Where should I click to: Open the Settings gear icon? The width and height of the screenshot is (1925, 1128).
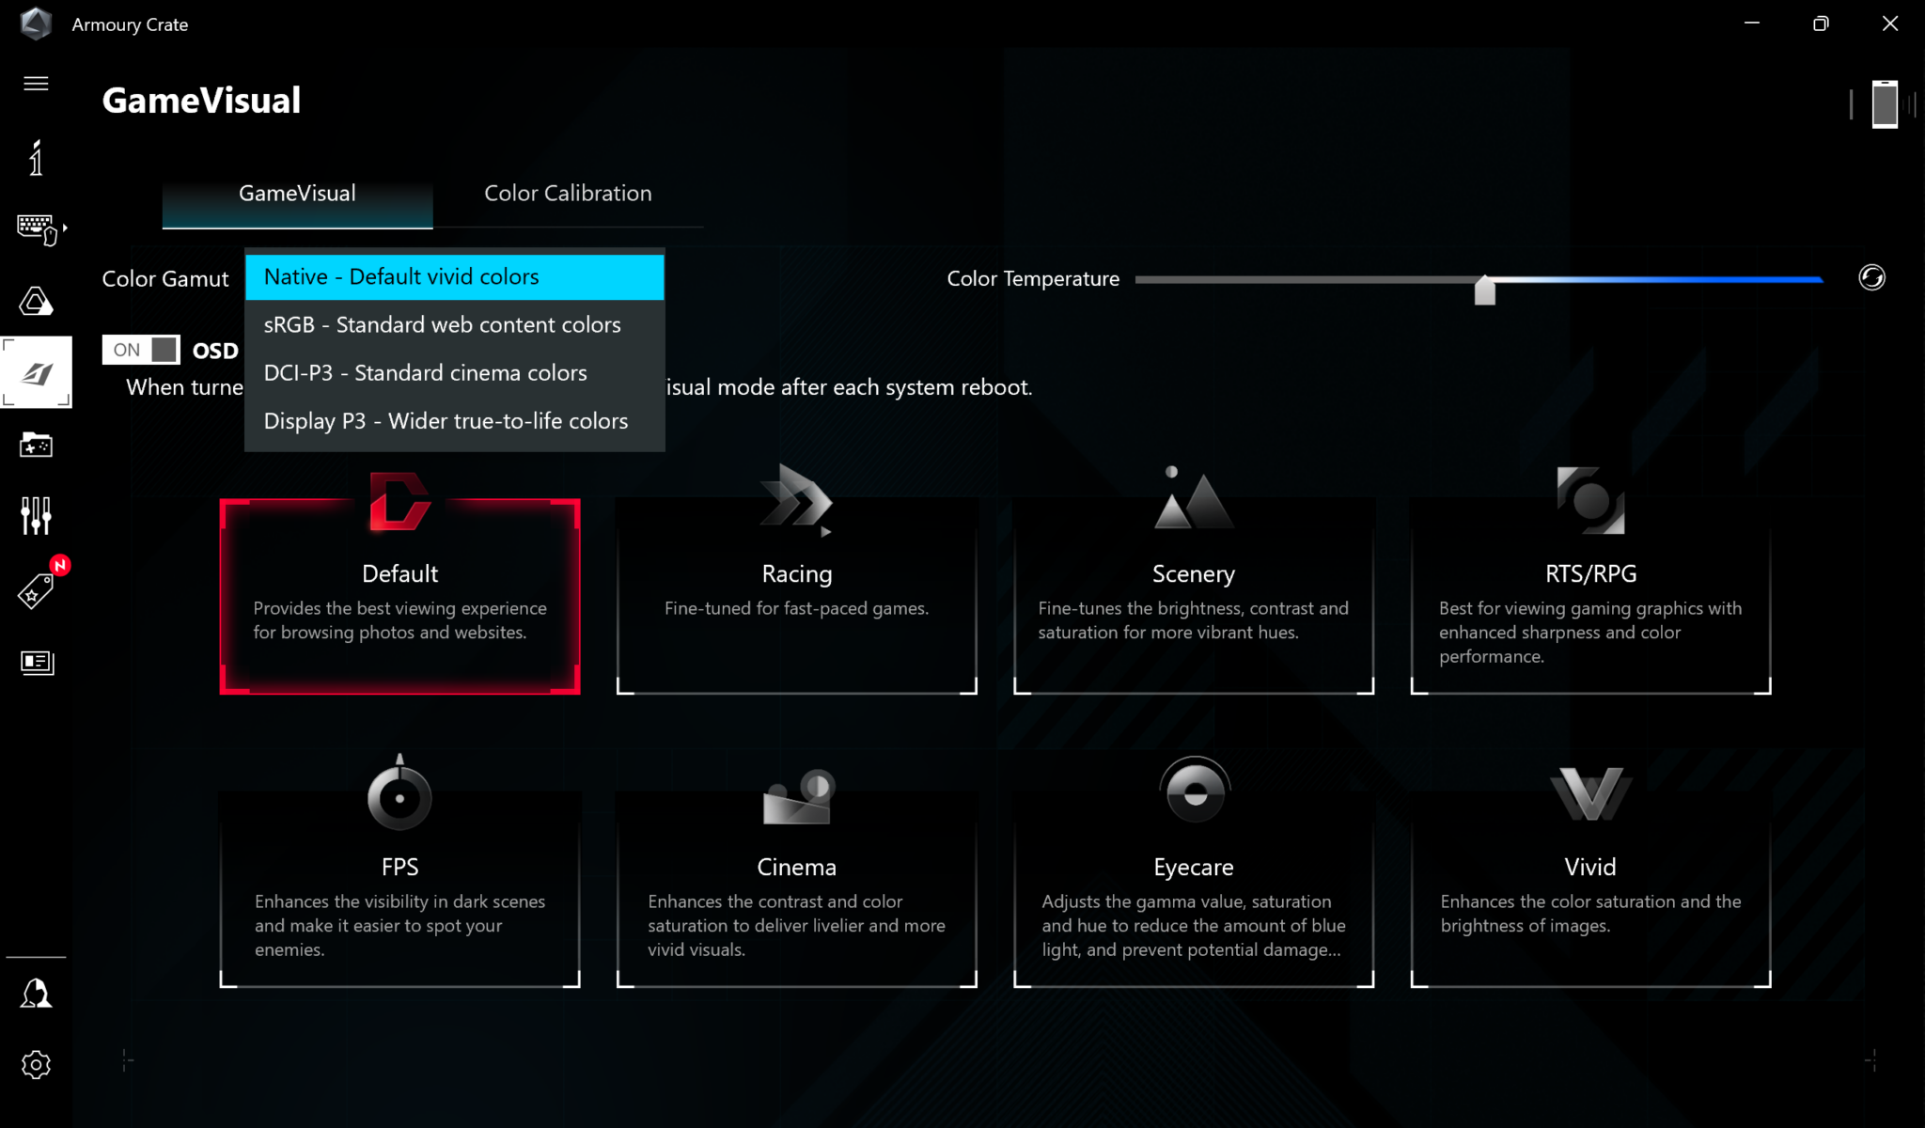[36, 1065]
